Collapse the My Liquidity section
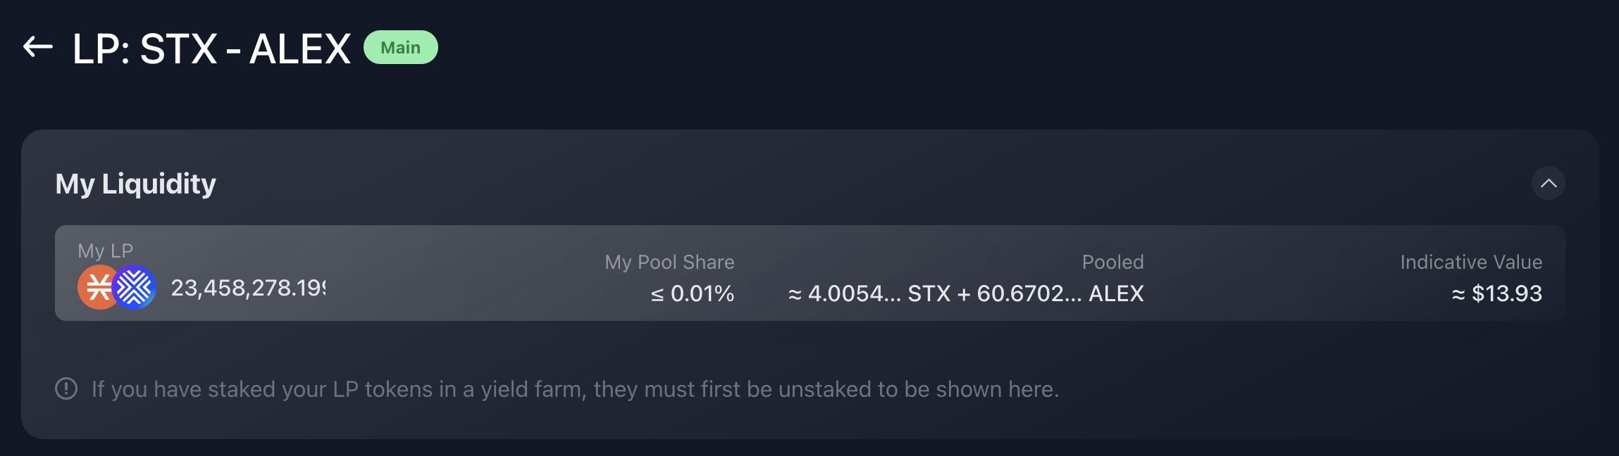Viewport: 1619px width, 456px height. [x=1548, y=183]
